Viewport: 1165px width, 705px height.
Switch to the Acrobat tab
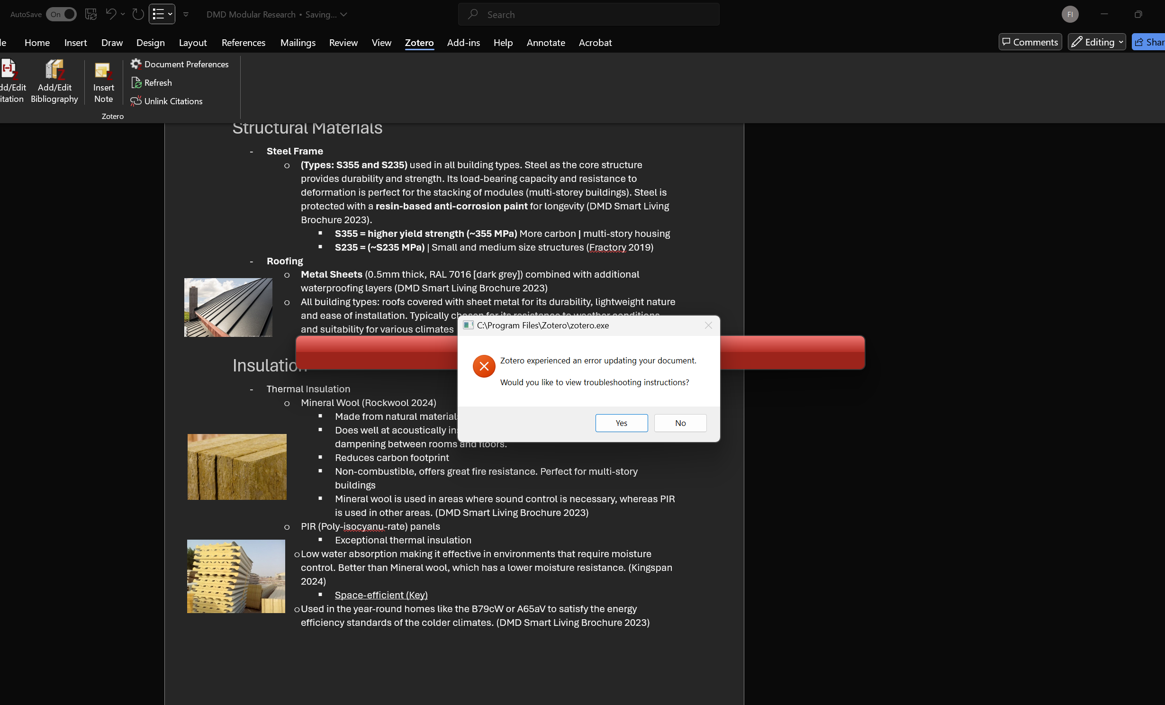click(595, 43)
